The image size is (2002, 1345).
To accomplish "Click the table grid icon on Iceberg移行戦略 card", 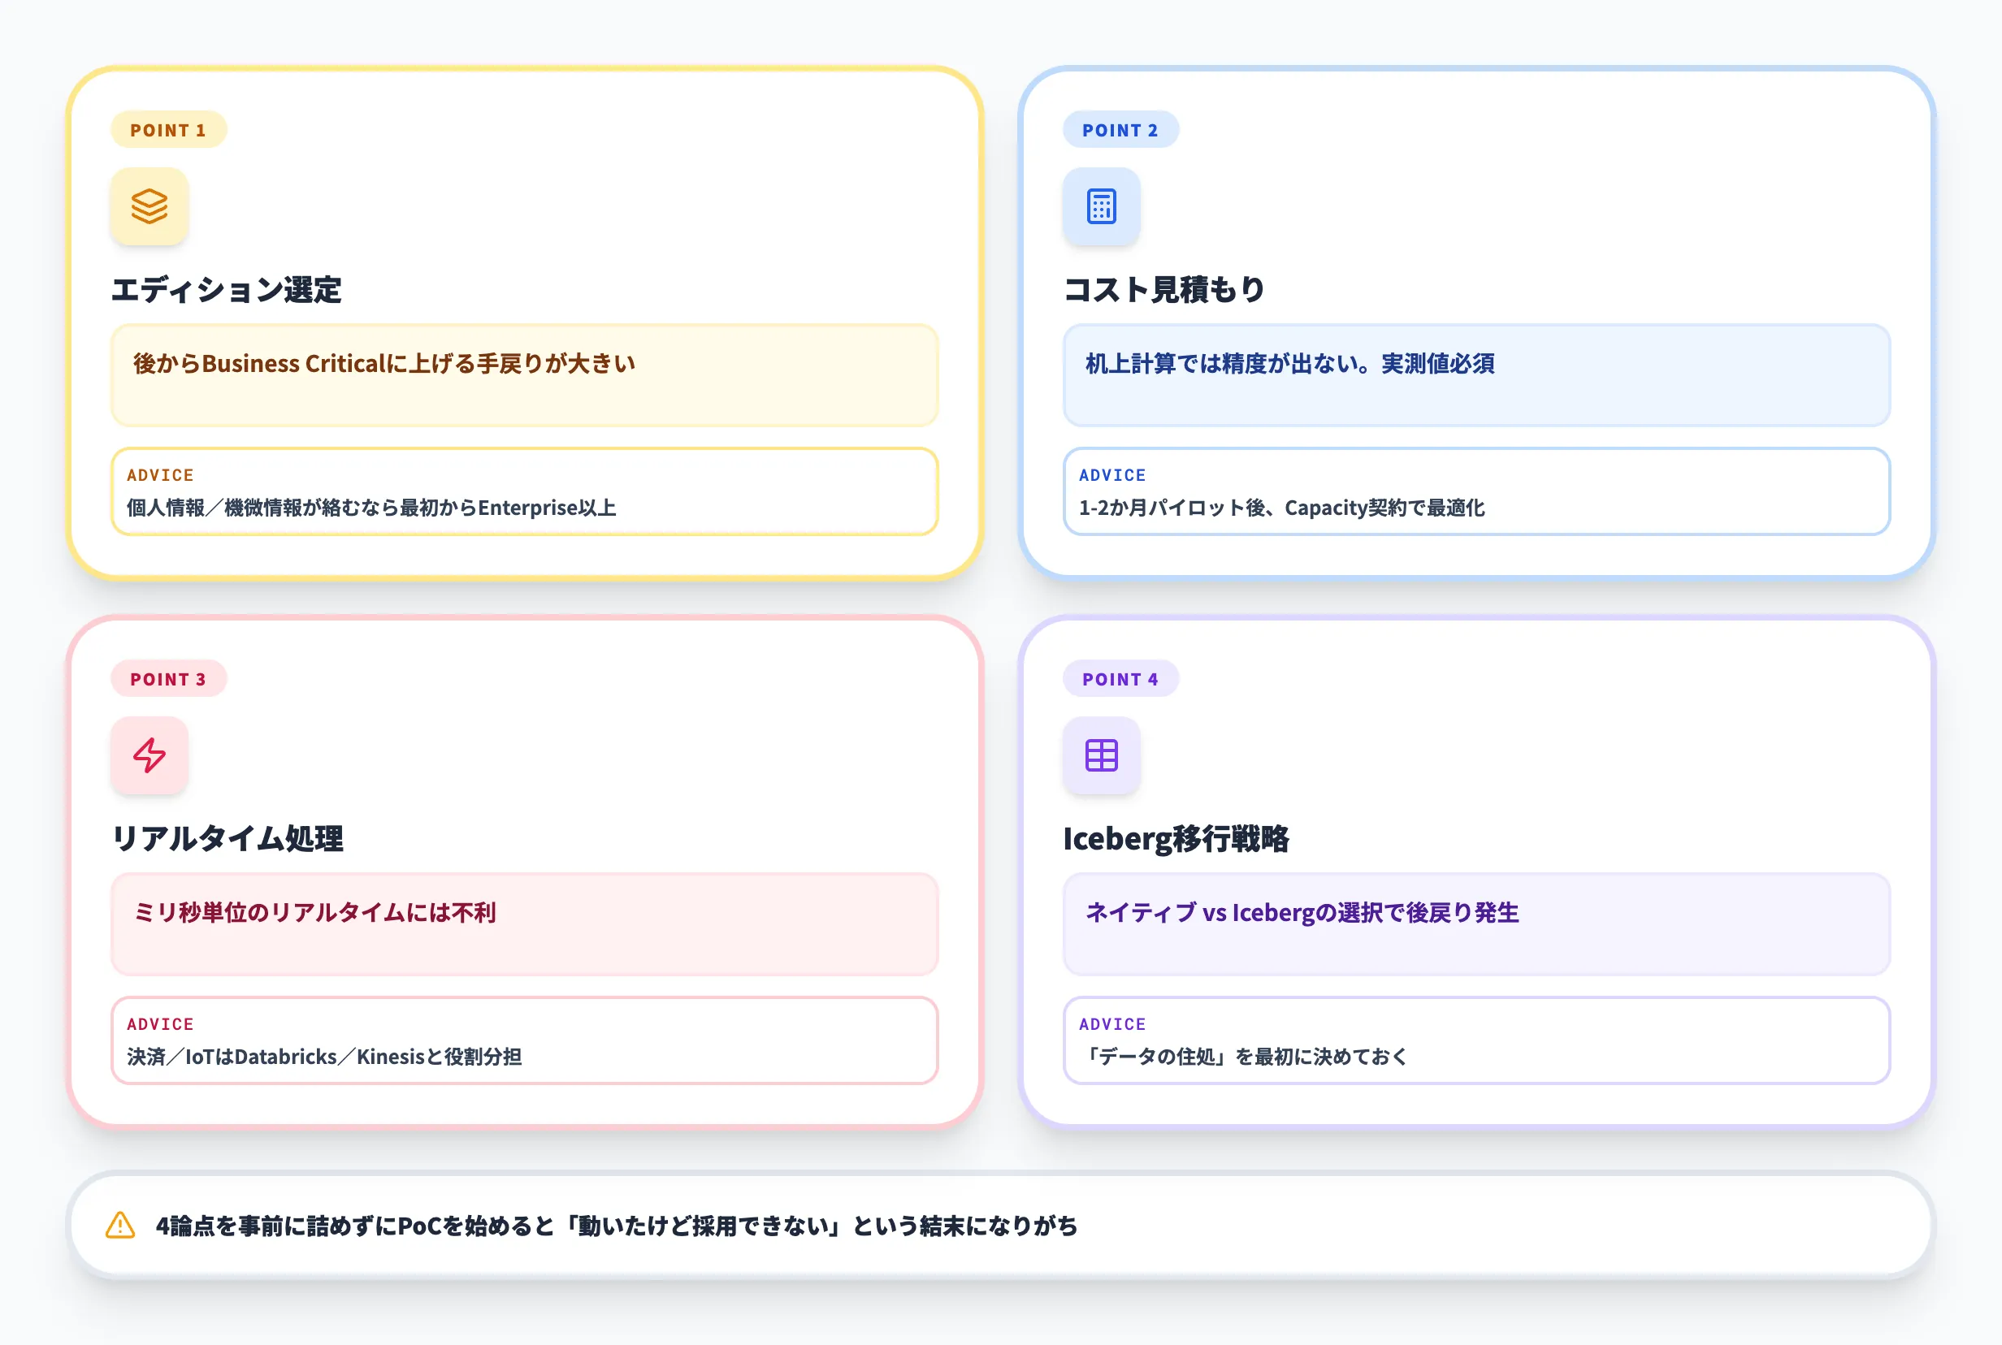I will pyautogui.click(x=1102, y=755).
